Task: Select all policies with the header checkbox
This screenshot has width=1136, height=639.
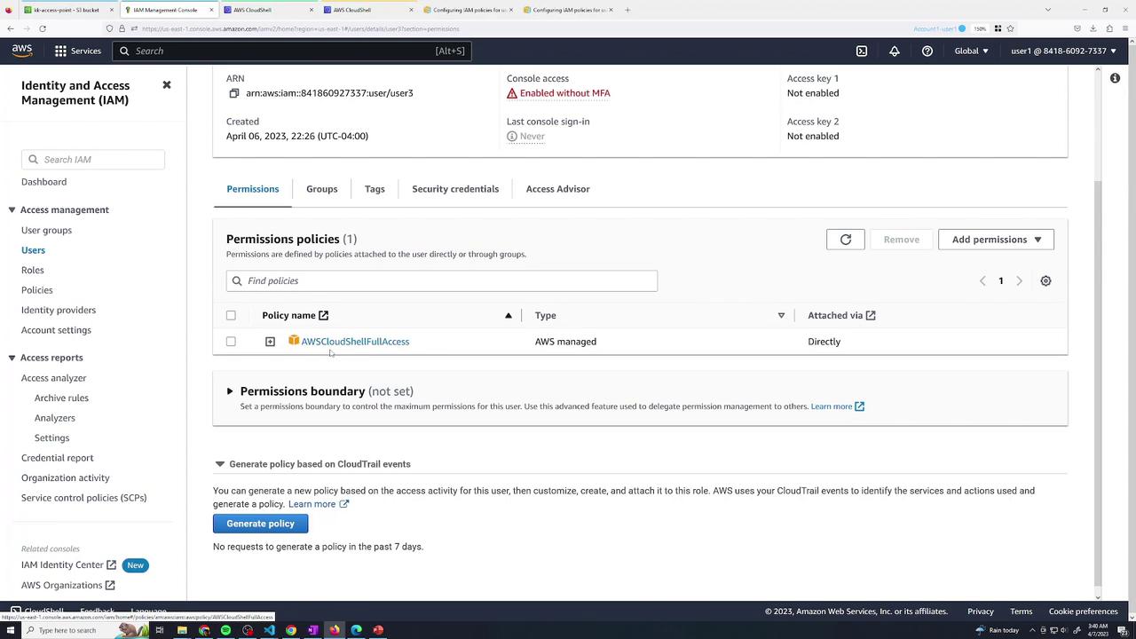Action: (x=231, y=315)
